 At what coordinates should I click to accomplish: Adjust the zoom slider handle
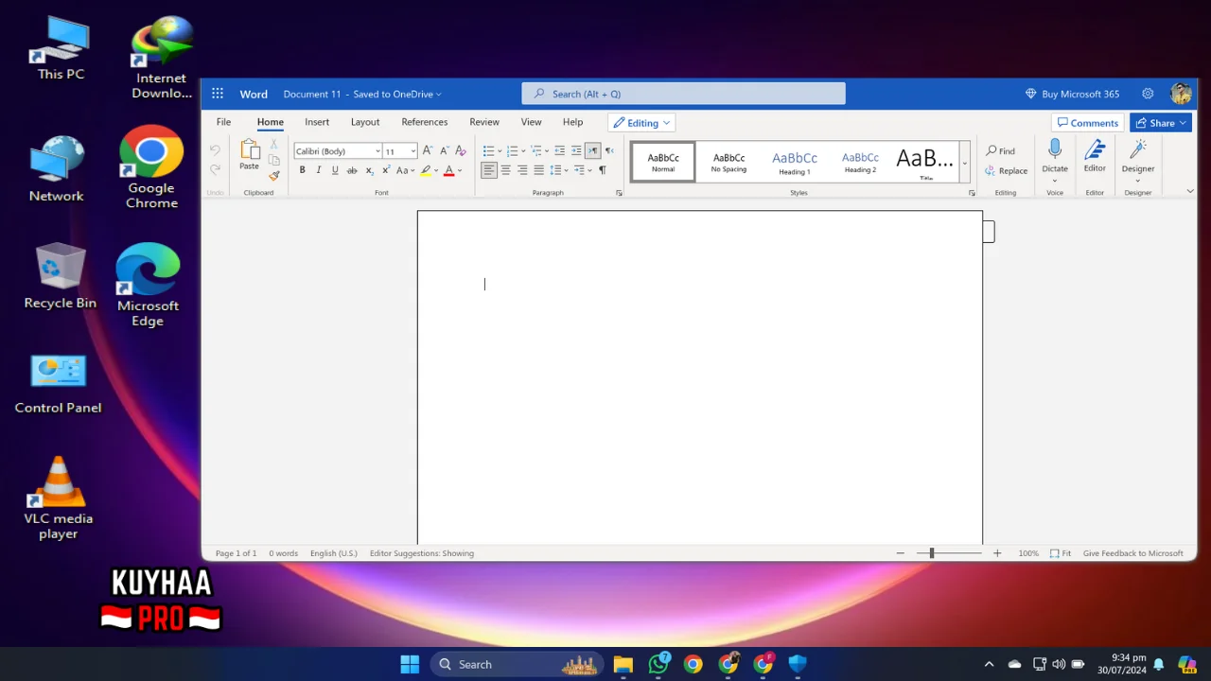(x=931, y=553)
